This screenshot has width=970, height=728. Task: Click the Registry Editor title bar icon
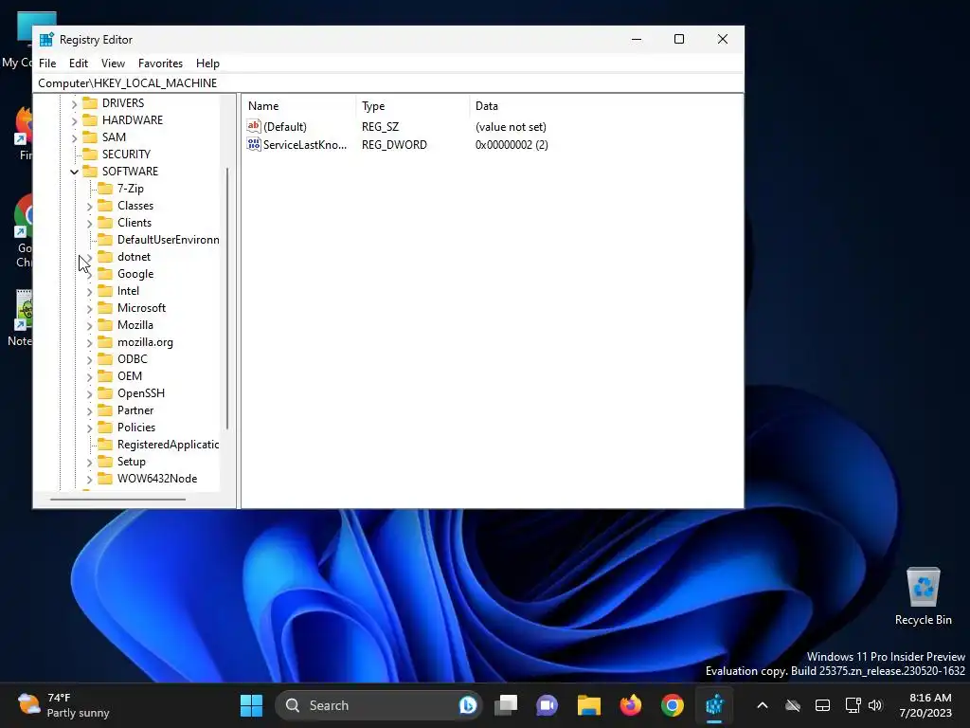click(x=46, y=40)
